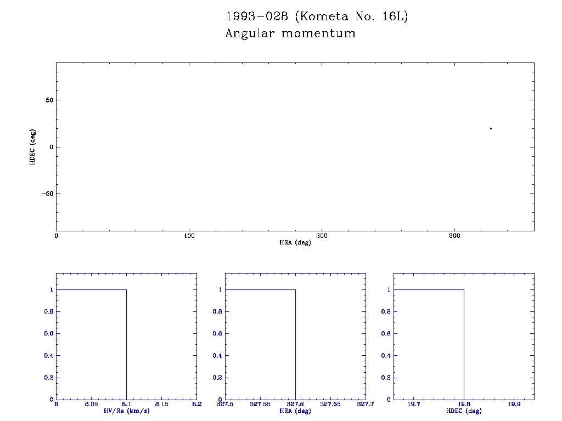Select the 'HDEC (deg)' vertical axis label of top plot
The image size is (562, 421).
(33, 147)
